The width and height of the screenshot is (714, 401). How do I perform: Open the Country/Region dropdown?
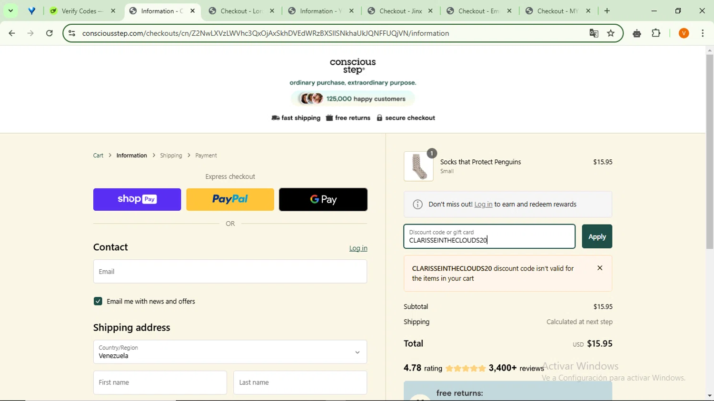(x=230, y=352)
